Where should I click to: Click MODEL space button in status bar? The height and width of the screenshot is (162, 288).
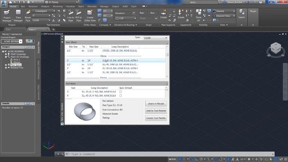[172, 159]
